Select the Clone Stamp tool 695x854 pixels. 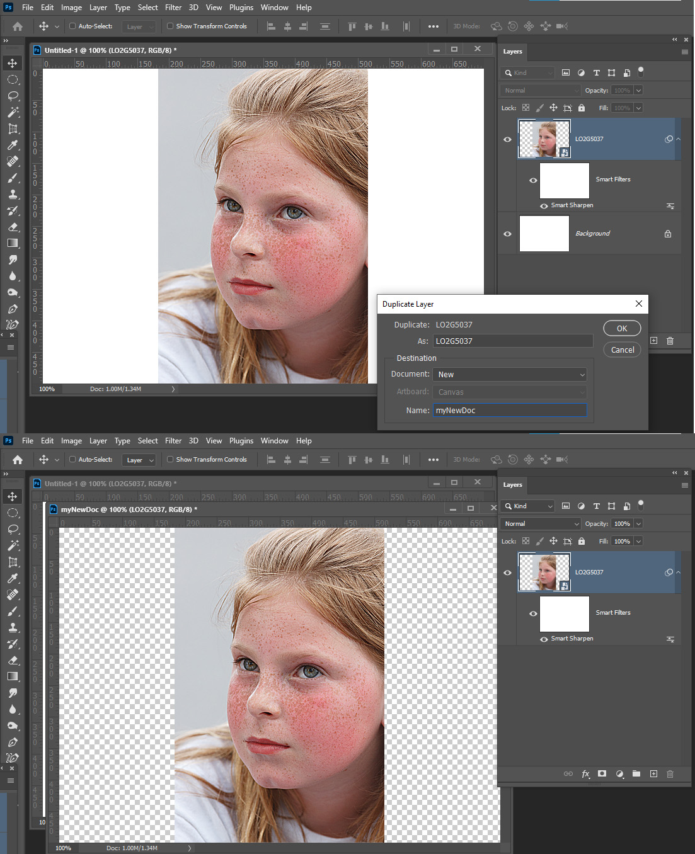coord(13,195)
